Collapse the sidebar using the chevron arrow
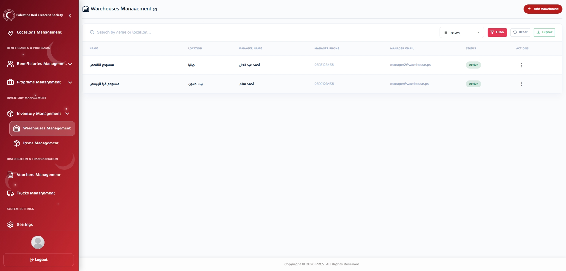Image resolution: width=566 pixels, height=271 pixels. [x=70, y=15]
